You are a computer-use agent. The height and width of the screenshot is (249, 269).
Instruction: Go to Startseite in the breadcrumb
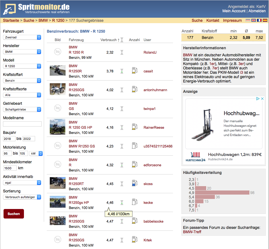(x=11, y=20)
